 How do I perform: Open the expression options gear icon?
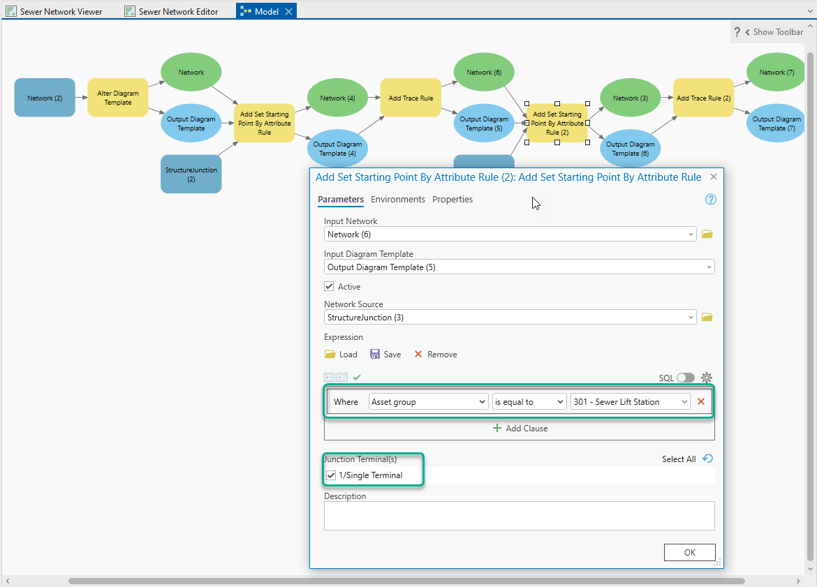click(x=707, y=377)
